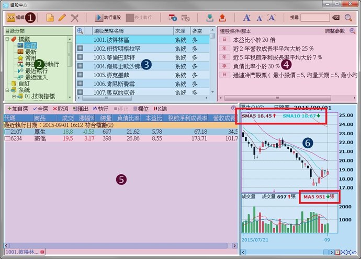
Task: Click the cancel schedule calendar icon
Action: click(x=185, y=18)
